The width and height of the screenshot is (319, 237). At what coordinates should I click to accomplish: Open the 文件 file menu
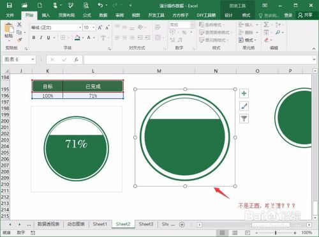pos(10,15)
